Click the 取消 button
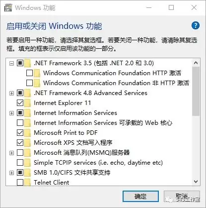 pyautogui.click(x=182, y=197)
